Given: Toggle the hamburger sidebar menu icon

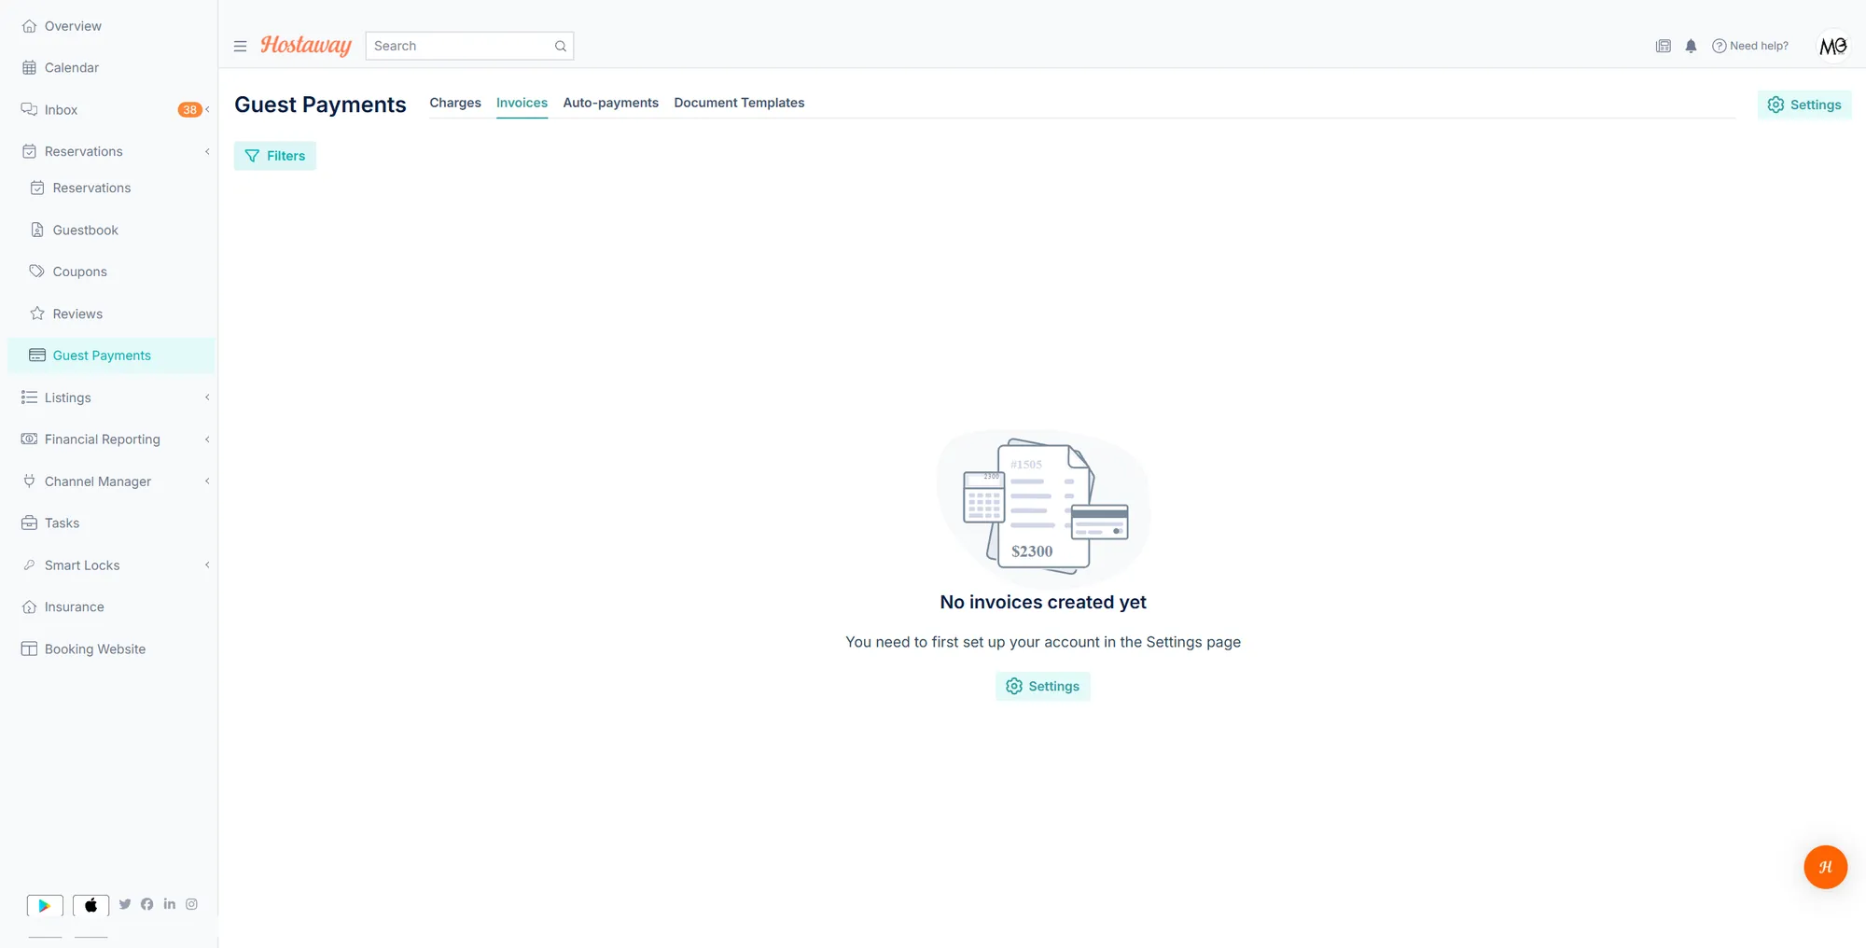Looking at the screenshot, I should coord(240,46).
